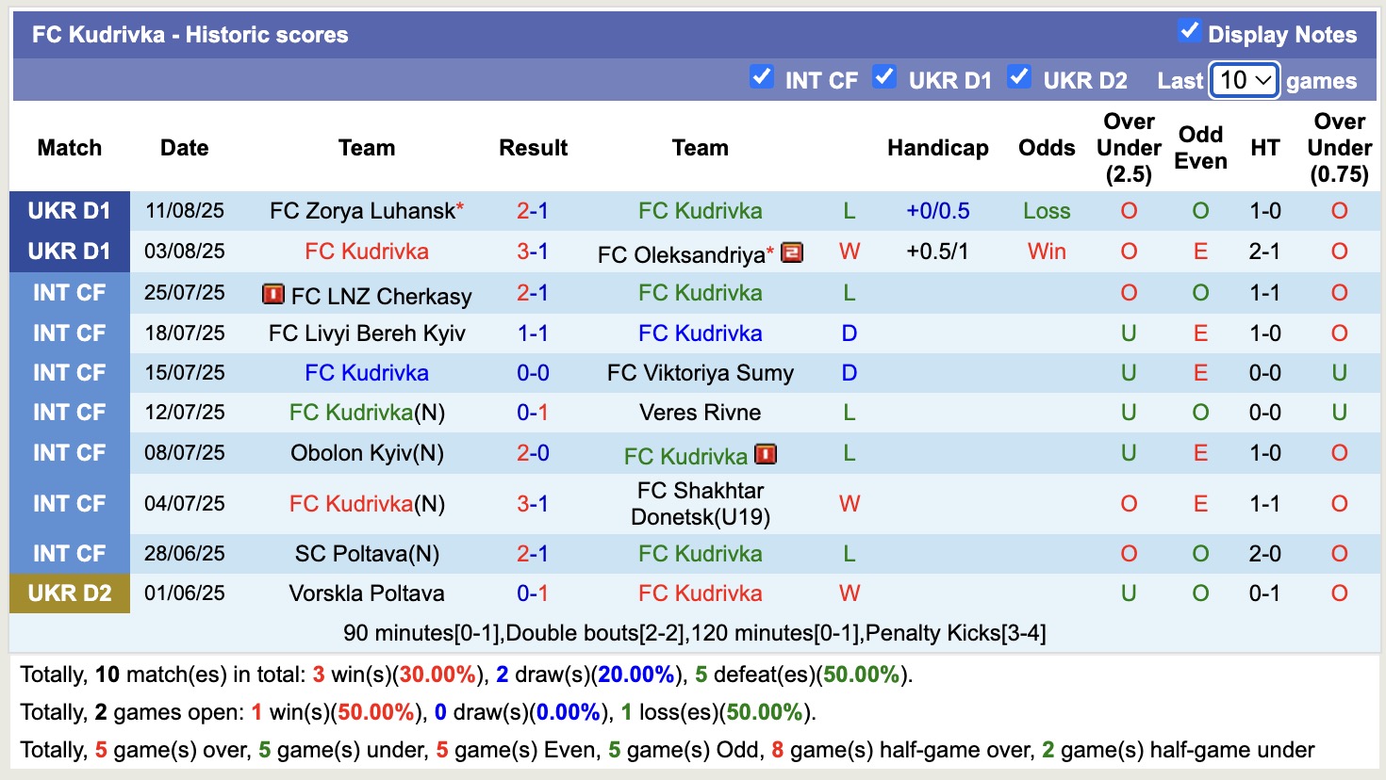Select FC Viktoriya Sumy from the match list

point(700,372)
